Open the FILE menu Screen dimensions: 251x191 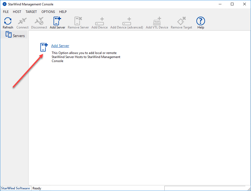pyautogui.click(x=6, y=12)
